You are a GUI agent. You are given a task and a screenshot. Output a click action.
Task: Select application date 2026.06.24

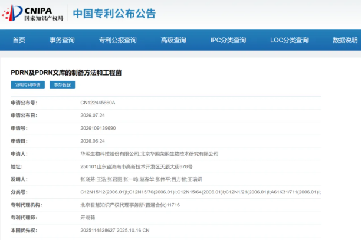[93, 141]
